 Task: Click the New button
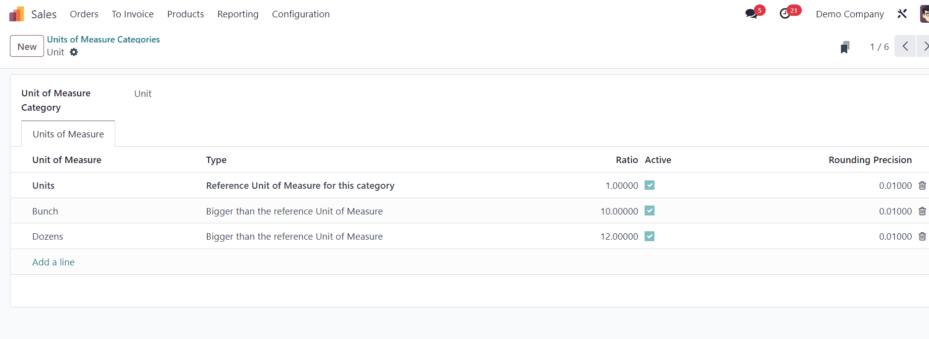27,46
